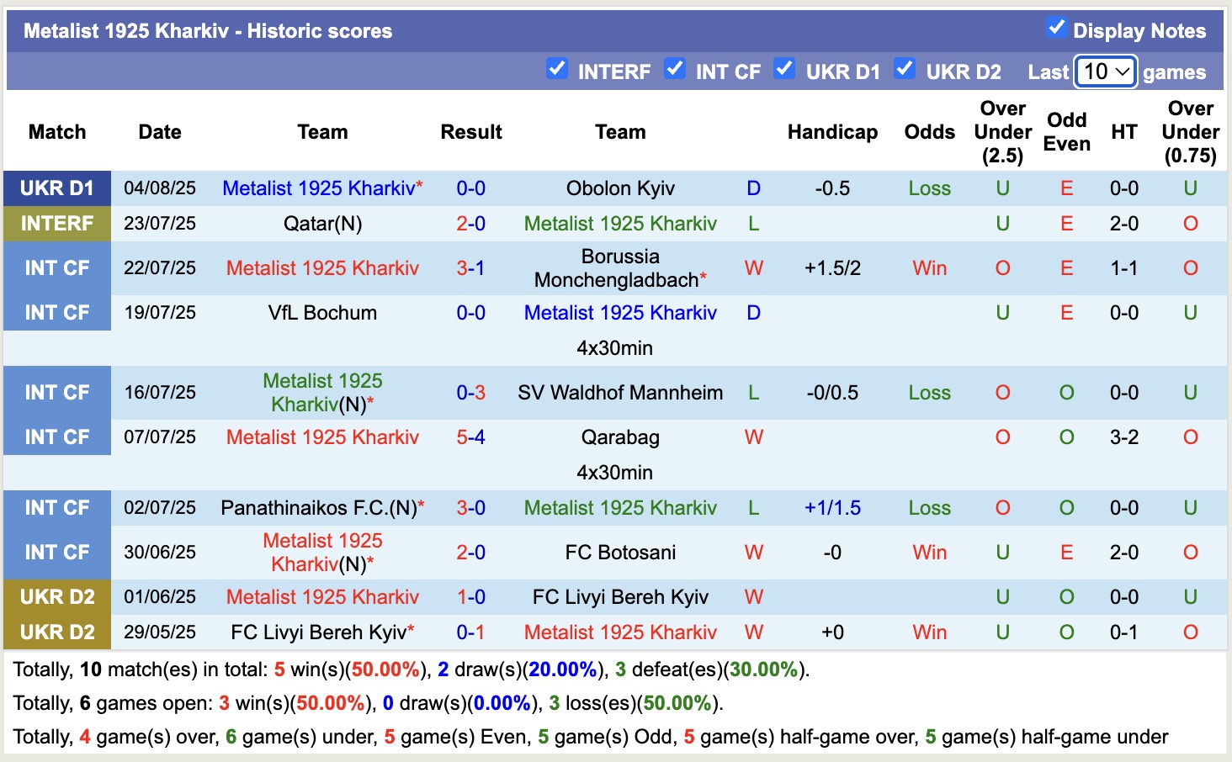View the 5-4 result against Qarabag
Image resolution: width=1232 pixels, height=762 pixels.
[470, 437]
